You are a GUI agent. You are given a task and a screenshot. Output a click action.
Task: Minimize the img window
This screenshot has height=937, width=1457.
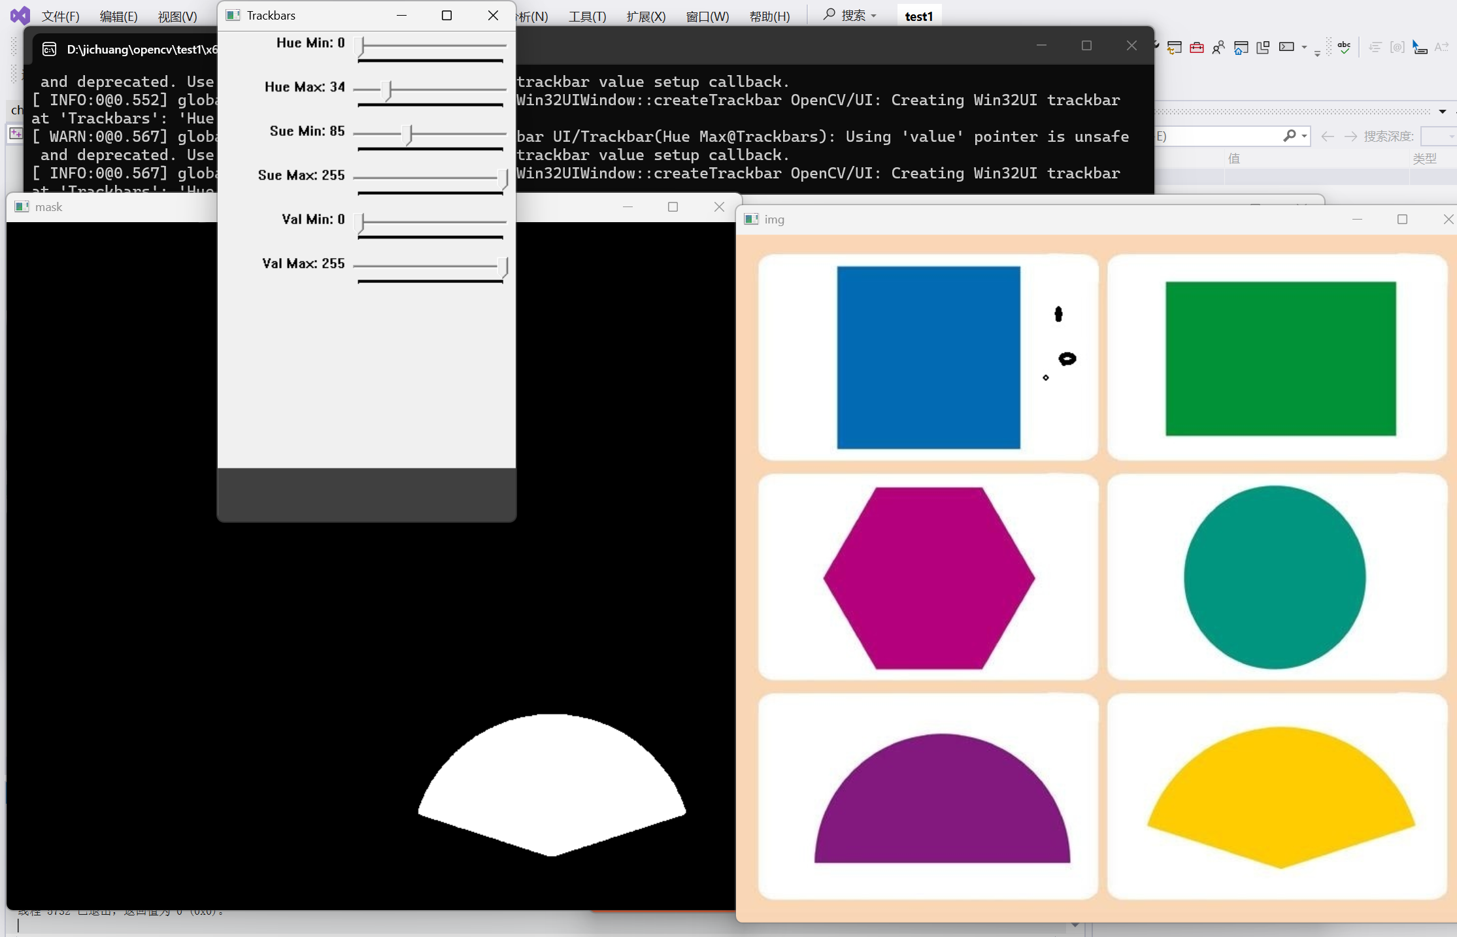point(1357,220)
